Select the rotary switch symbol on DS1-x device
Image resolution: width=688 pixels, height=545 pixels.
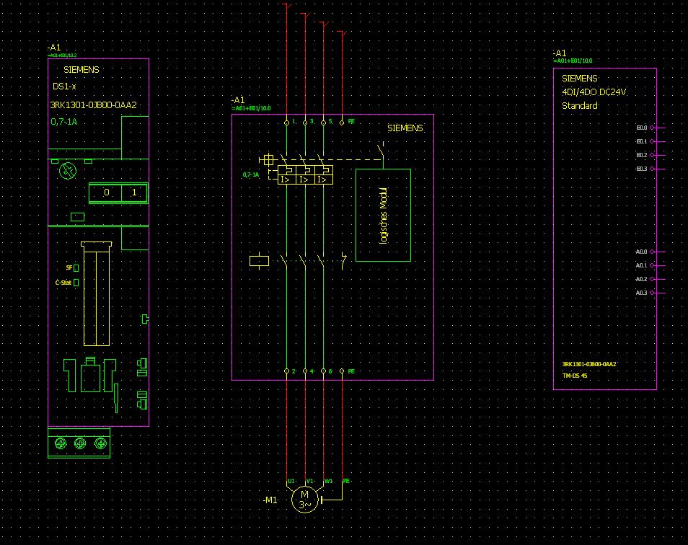(x=68, y=171)
